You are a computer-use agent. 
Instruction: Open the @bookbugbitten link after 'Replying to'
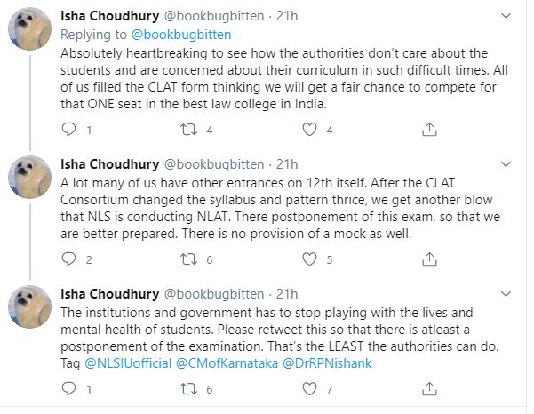(180, 35)
